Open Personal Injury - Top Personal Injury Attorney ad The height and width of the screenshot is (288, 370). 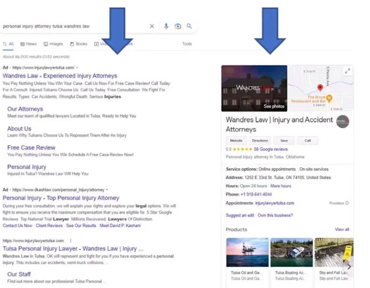pos(61,198)
